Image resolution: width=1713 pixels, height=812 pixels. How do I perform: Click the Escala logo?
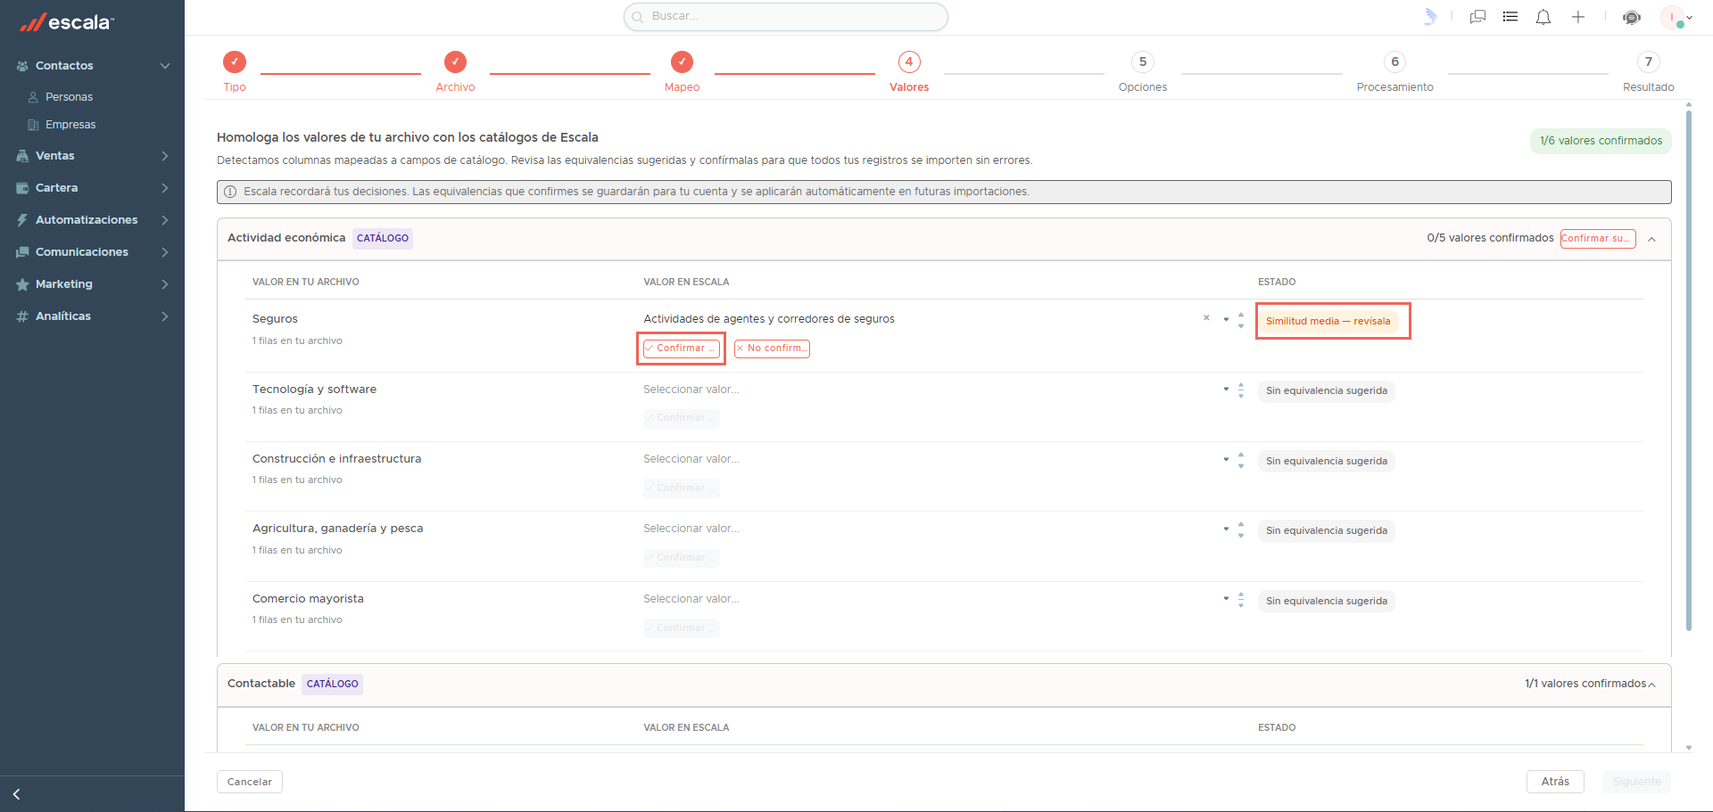[67, 22]
